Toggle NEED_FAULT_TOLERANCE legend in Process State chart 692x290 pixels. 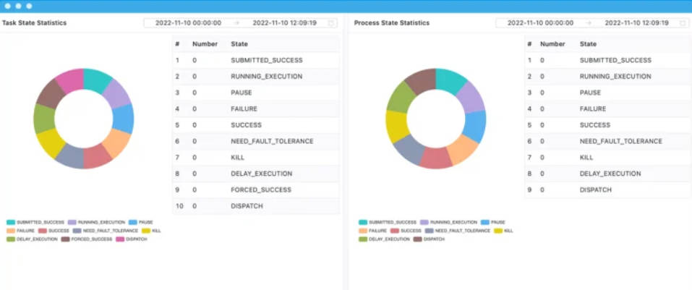tap(458, 231)
